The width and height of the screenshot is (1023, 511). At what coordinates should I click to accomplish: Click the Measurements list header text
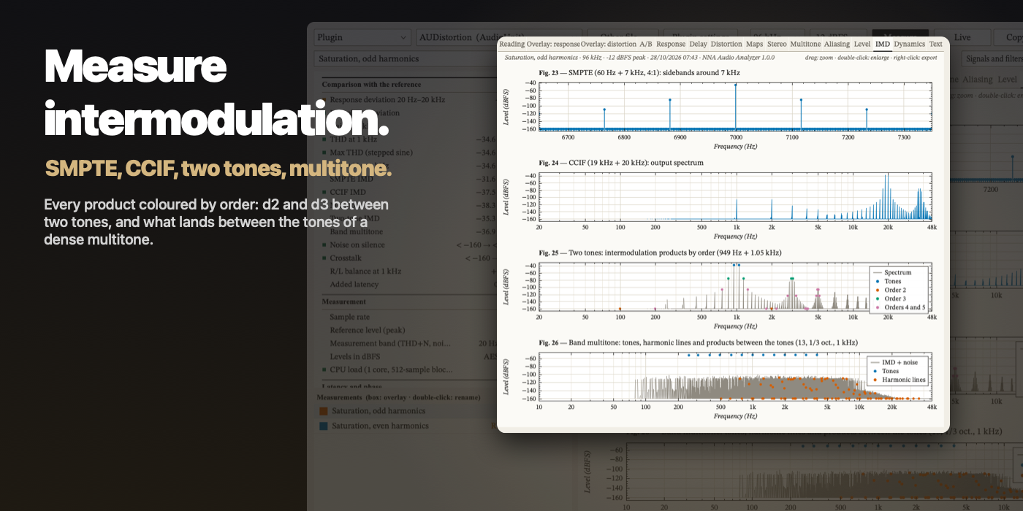[x=398, y=397]
